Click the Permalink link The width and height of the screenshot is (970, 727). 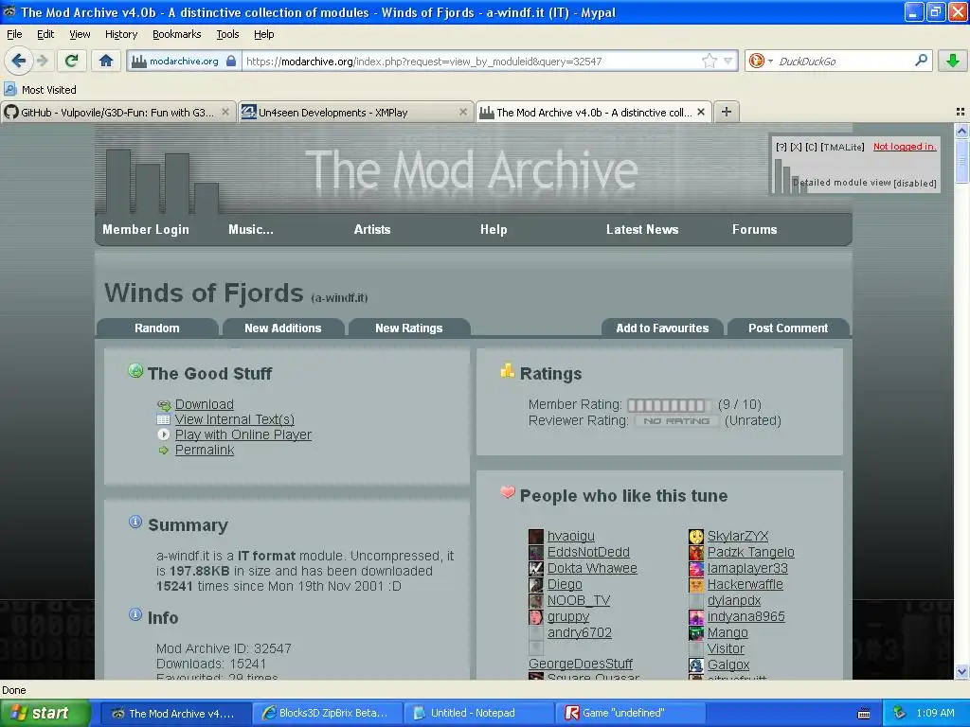pos(205,450)
